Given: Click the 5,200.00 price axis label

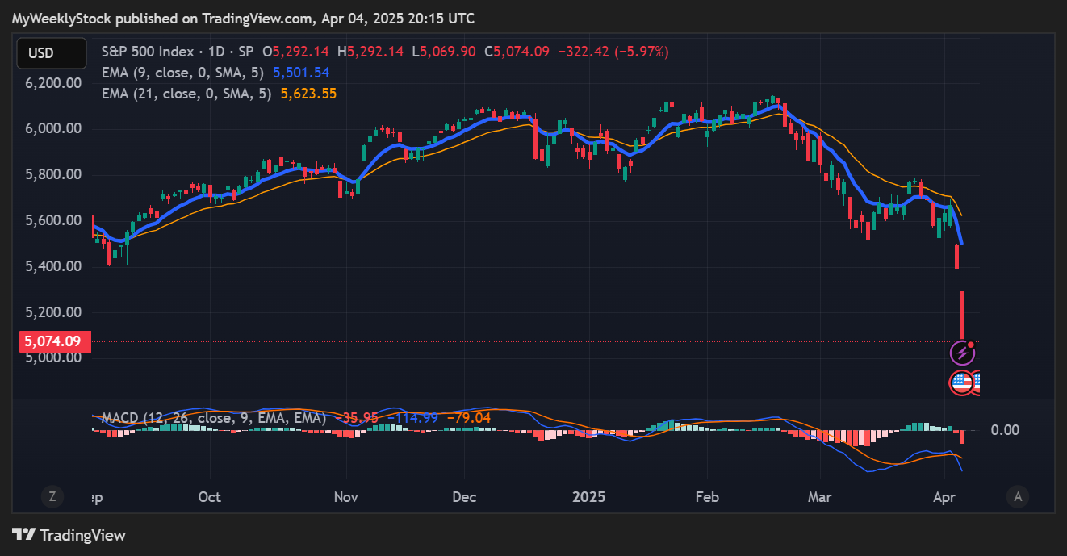Looking at the screenshot, I should click(x=54, y=312).
